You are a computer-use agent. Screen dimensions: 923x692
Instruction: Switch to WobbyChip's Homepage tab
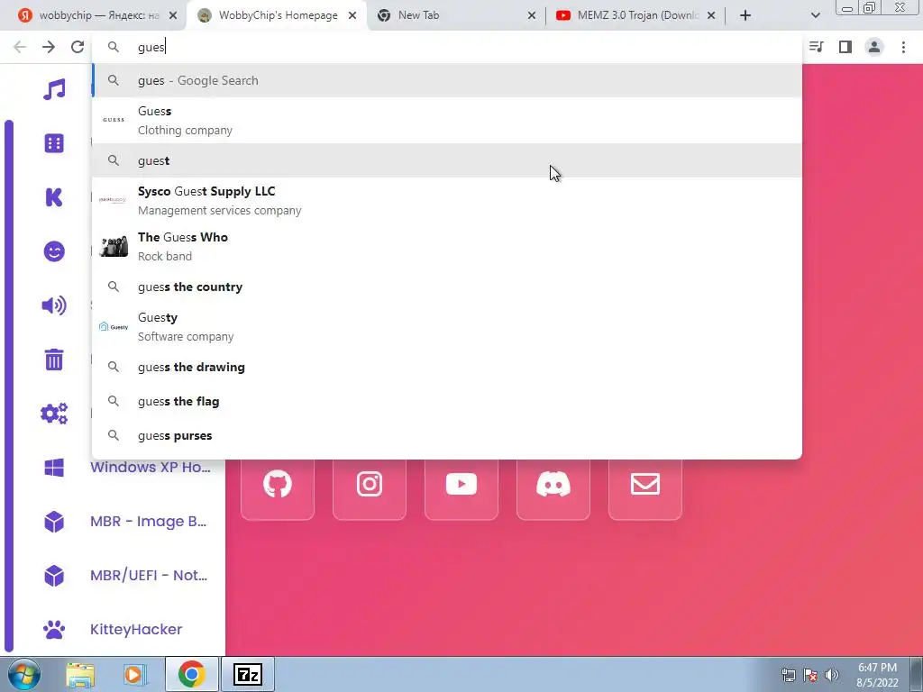coord(278,15)
